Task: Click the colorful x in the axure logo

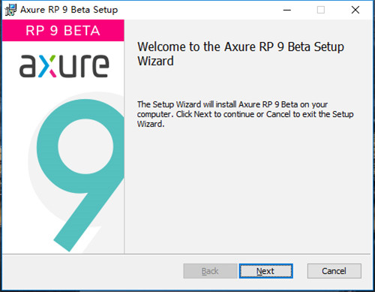Action: click(x=47, y=66)
